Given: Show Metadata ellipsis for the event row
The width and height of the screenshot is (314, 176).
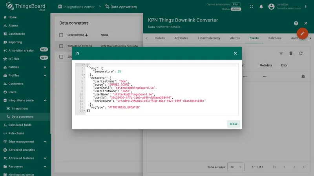Looking at the screenshot, I should pyautogui.click(x=265, y=76).
